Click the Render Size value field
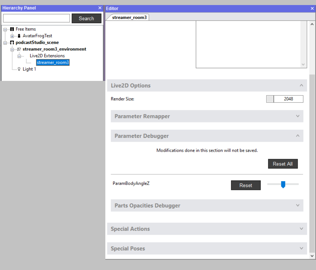The height and width of the screenshot is (270, 316). click(288, 99)
